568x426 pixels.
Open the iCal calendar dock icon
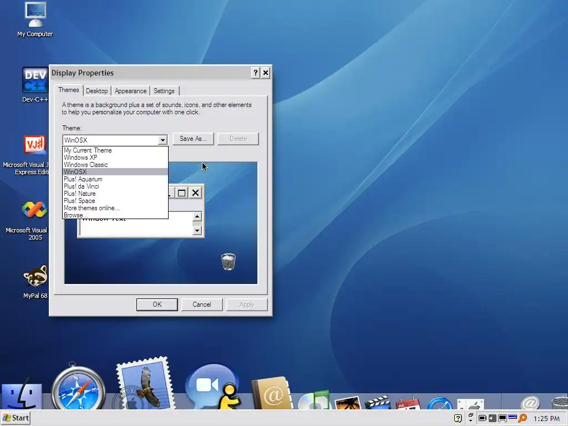[408, 404]
